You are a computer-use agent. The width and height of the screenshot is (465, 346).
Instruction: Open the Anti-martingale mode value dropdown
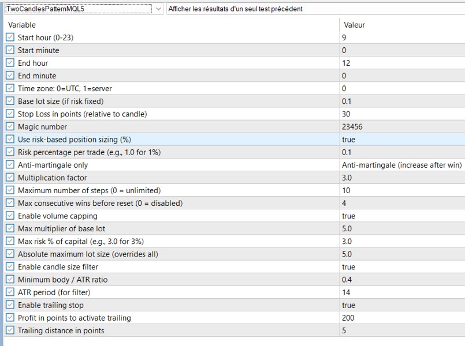point(402,165)
